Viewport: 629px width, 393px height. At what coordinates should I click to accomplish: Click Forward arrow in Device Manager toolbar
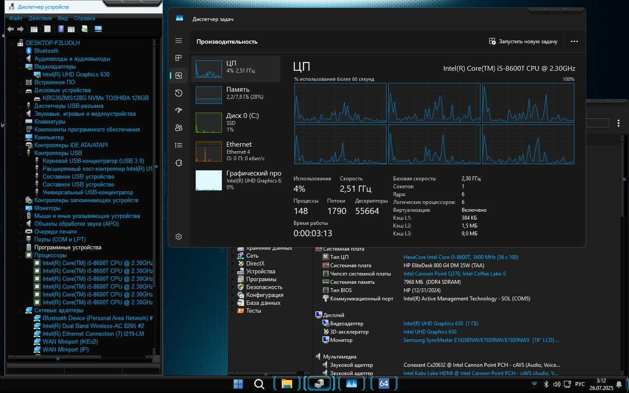pyautogui.click(x=20, y=29)
